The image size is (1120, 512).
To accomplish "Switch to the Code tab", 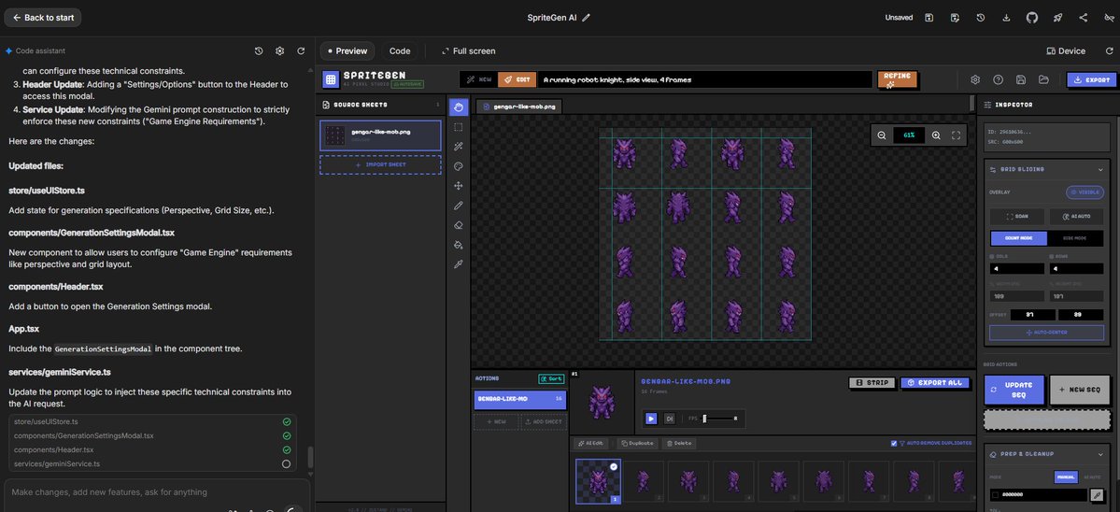I will click(400, 51).
